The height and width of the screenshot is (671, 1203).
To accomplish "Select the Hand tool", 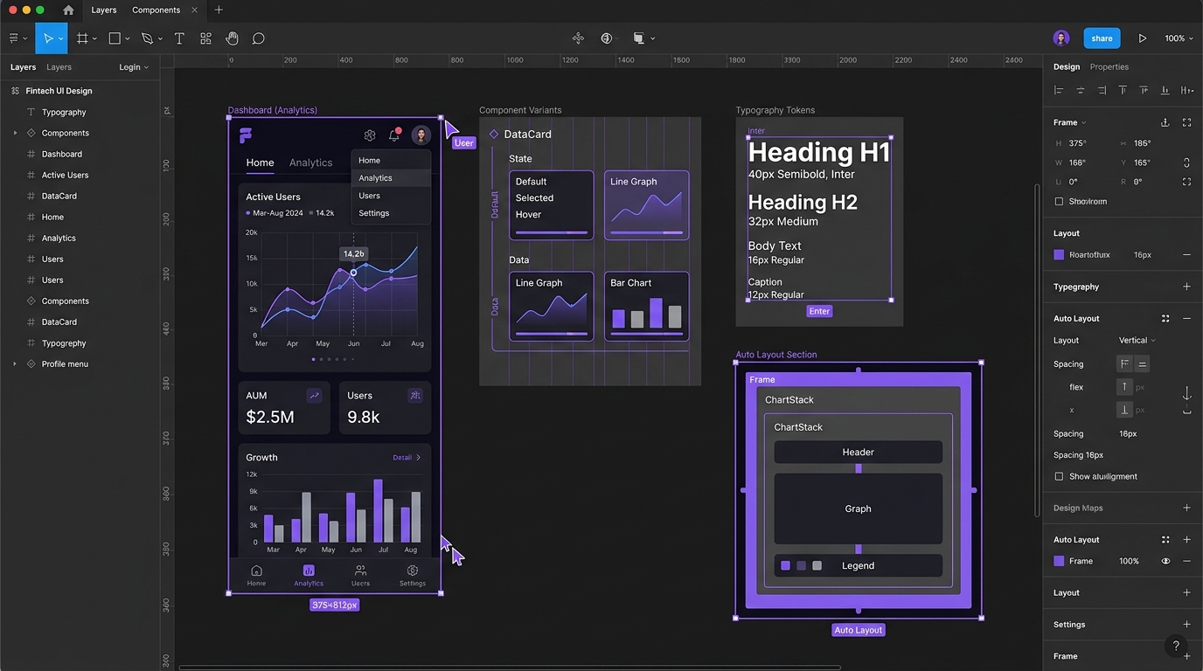I will pos(232,38).
